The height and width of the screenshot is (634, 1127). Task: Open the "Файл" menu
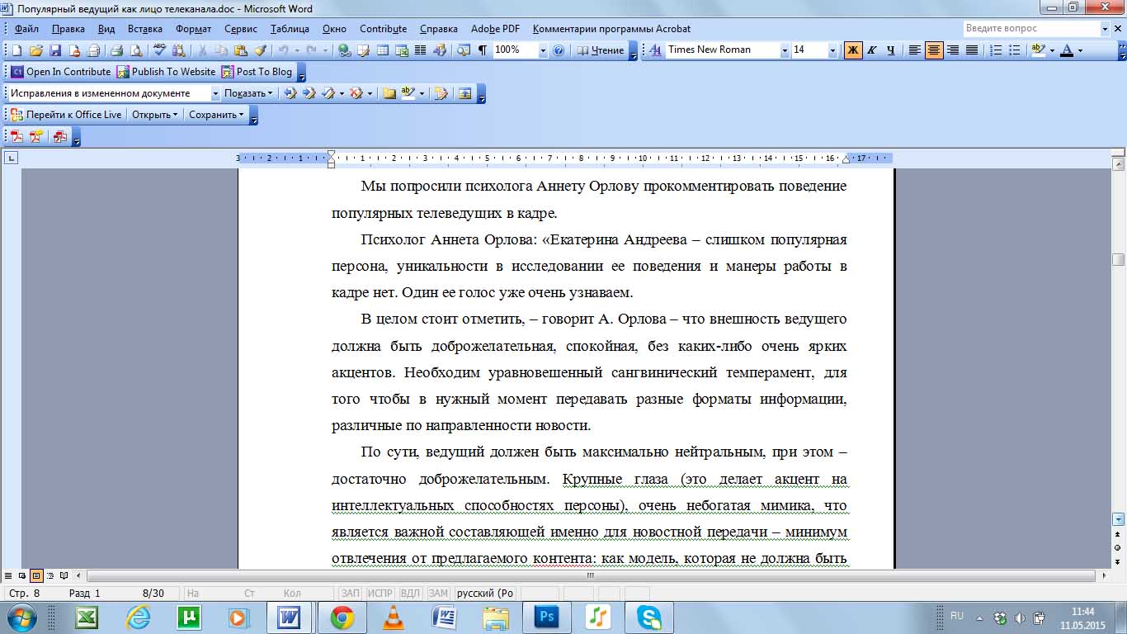point(26,29)
